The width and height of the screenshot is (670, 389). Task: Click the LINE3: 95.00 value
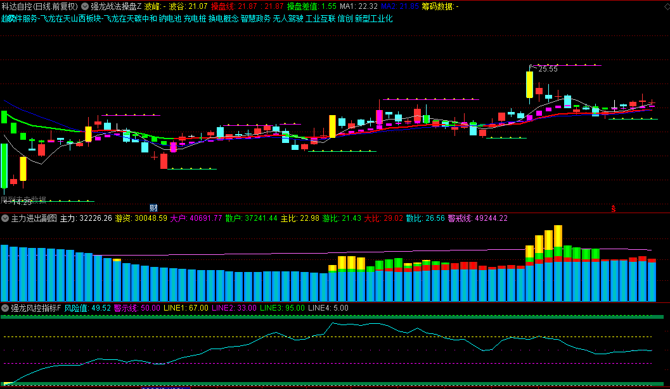pyautogui.click(x=283, y=308)
